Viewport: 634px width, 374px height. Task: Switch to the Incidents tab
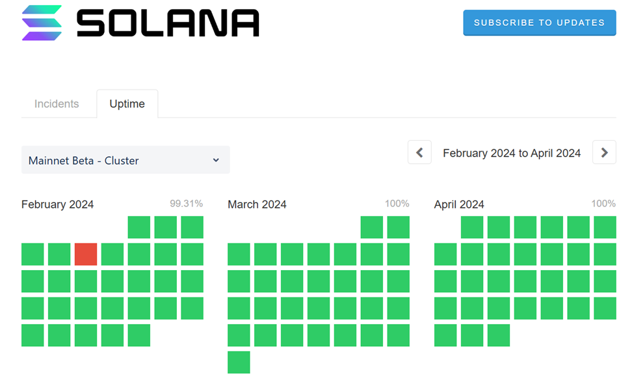(x=57, y=103)
